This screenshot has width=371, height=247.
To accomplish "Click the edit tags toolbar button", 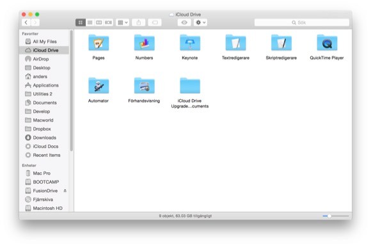I will pyautogui.click(x=155, y=22).
